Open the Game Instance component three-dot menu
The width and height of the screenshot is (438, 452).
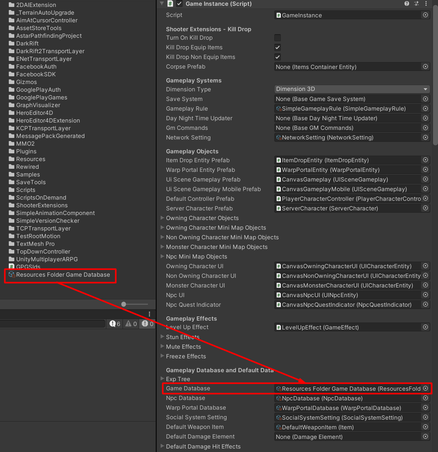[426, 4]
